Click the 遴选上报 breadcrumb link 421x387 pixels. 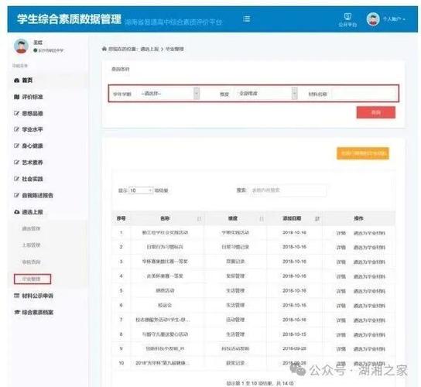click(149, 49)
